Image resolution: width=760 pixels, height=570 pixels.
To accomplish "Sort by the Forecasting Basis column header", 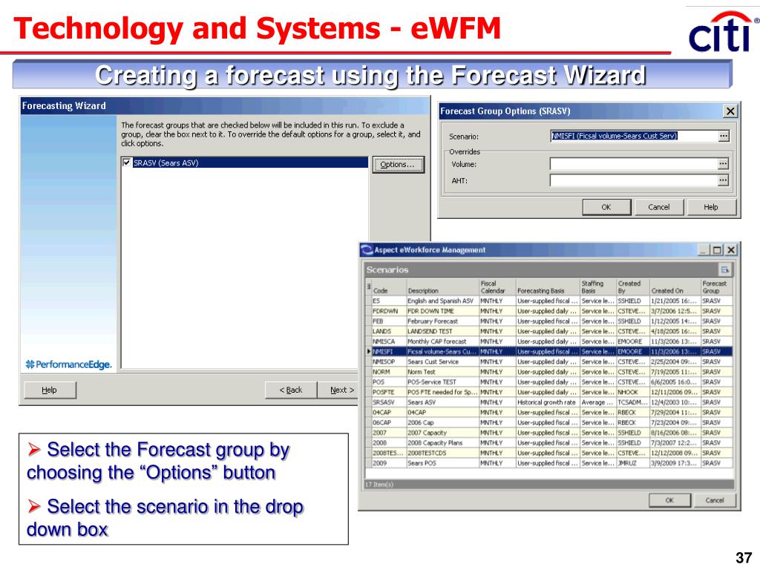I will tap(548, 287).
